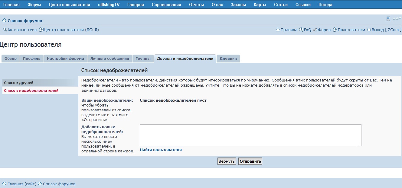
Task: Click the magnifier icon beside Активные темы
Action: 5,30
